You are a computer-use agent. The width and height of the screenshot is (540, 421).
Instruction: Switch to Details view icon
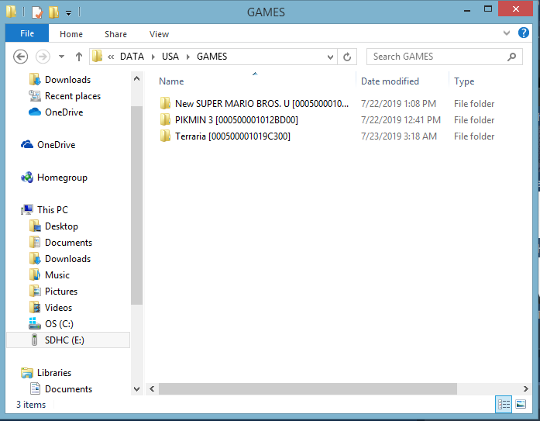(504, 404)
